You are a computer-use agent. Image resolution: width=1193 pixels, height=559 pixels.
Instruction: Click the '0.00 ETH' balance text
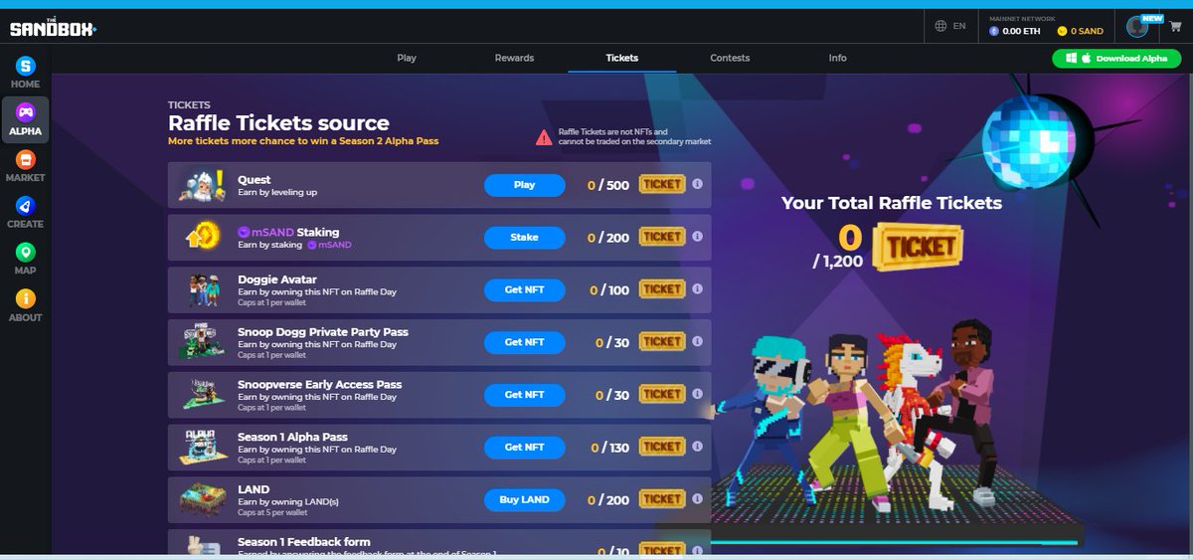tap(1020, 32)
